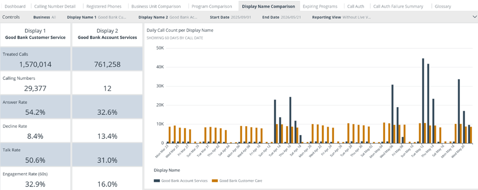This screenshot has width=478, height=190.
Task: Click Engagement Rate value 32.9%
Action: (x=35, y=184)
